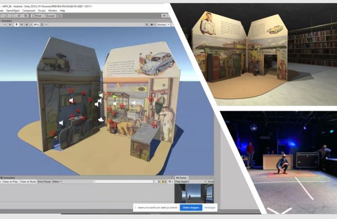The image size is (337, 219).
Task: Open the scene effects dropdown arrow
Action: pyautogui.click(x=31, y=25)
